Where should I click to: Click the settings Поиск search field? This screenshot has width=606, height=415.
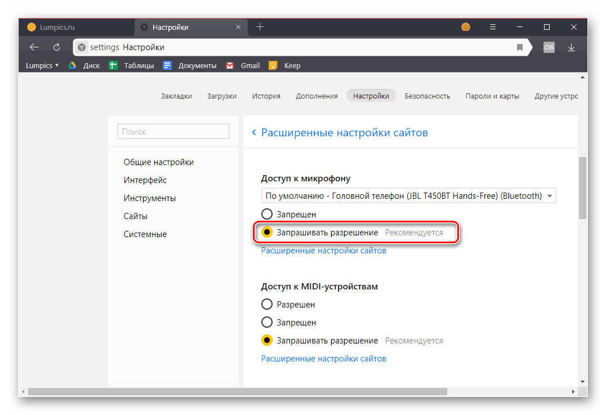pos(173,131)
